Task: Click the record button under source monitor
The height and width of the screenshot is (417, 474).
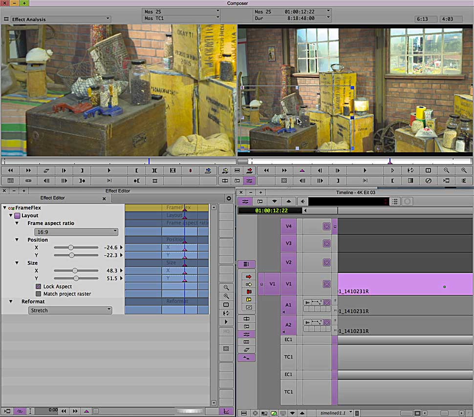Action: tap(190, 170)
